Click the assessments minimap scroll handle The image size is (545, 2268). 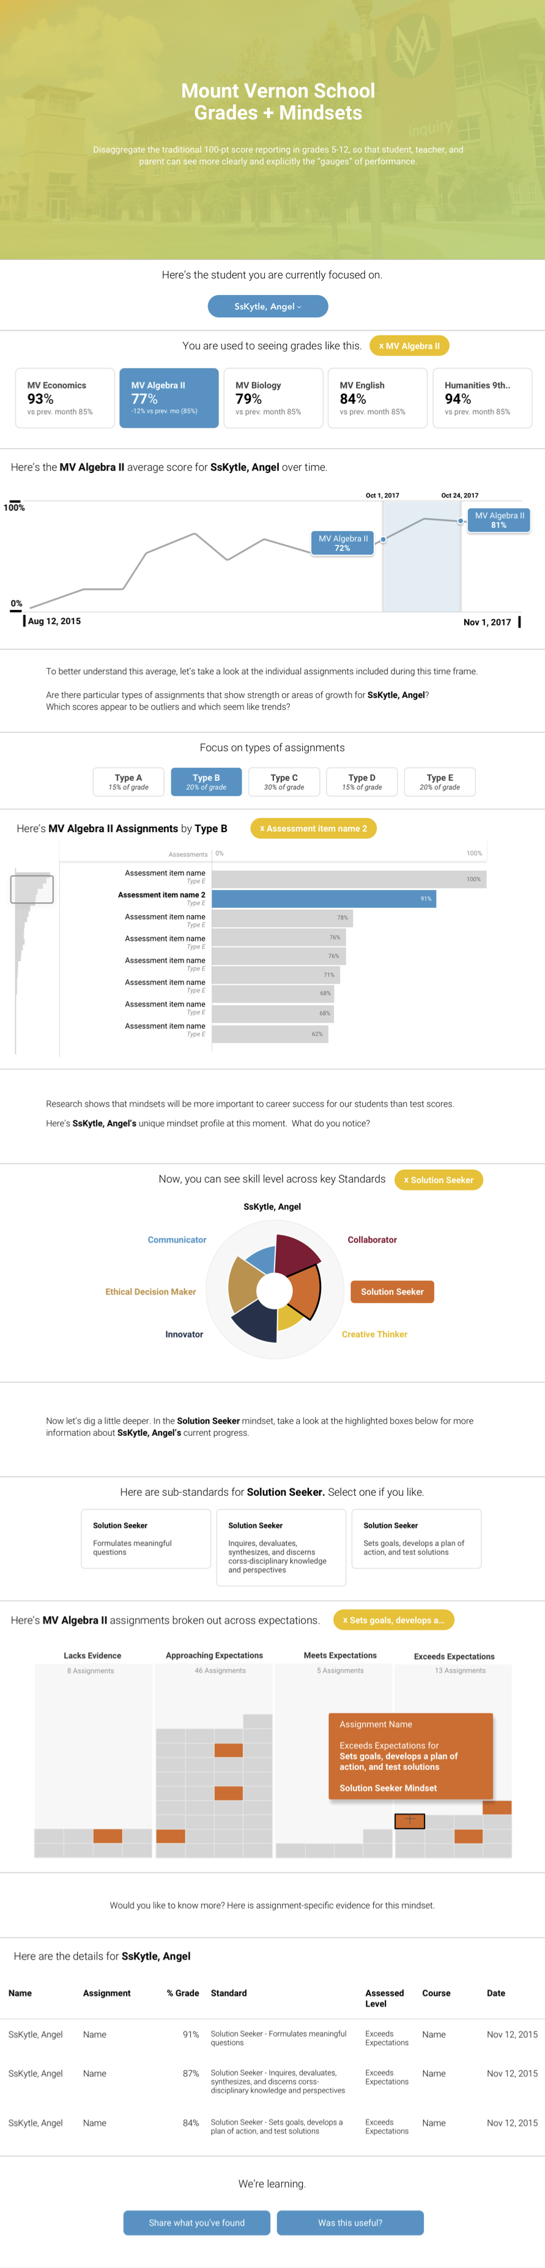pos(32,889)
